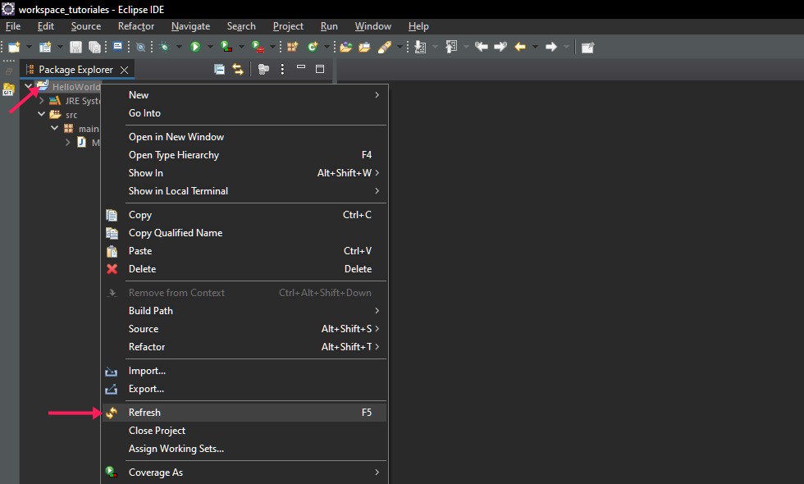The width and height of the screenshot is (804, 484).
Task: Maximize the Package Explorer view
Action: [x=320, y=70]
